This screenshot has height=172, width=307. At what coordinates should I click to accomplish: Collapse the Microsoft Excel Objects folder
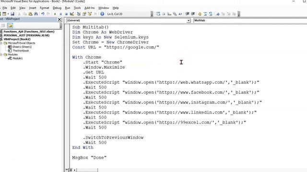tap(1, 43)
